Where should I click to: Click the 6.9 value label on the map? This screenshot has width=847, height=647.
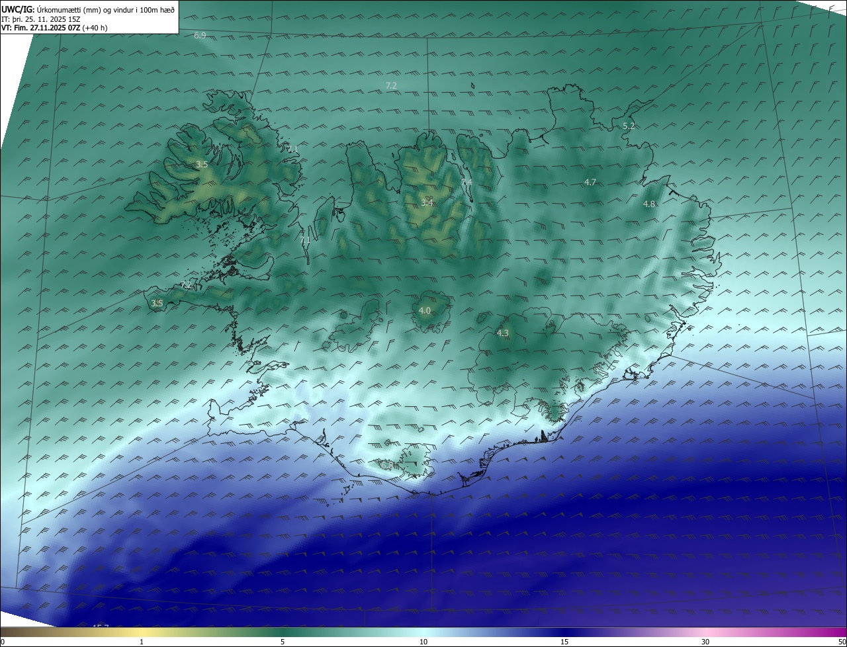point(200,35)
